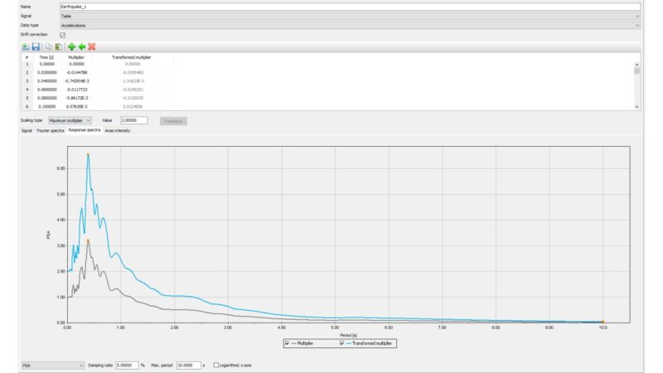
Task: Uncheck the Multiplier legend checkbox
Action: [x=288, y=342]
